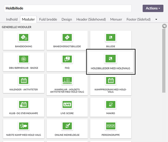Click the LIVE-SCORE label text
The height and width of the screenshot is (142, 168).
67,113
